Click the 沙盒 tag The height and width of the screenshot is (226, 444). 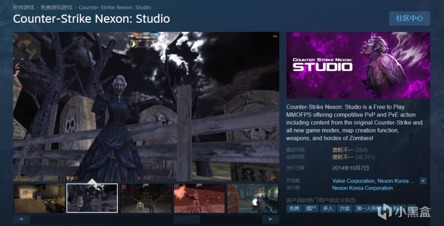pos(345,209)
